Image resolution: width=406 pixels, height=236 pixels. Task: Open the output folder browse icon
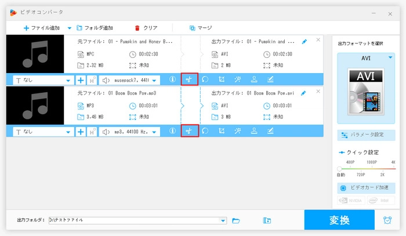(236, 220)
